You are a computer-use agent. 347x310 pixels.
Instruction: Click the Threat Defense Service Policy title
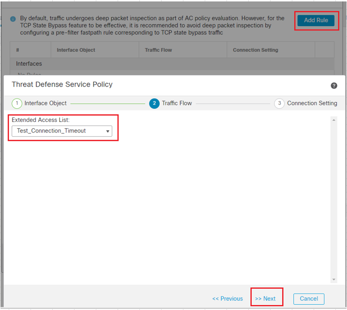tap(62, 85)
